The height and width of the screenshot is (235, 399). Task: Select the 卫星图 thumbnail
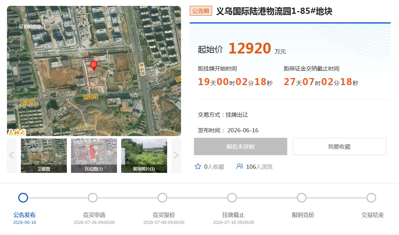[44, 156]
